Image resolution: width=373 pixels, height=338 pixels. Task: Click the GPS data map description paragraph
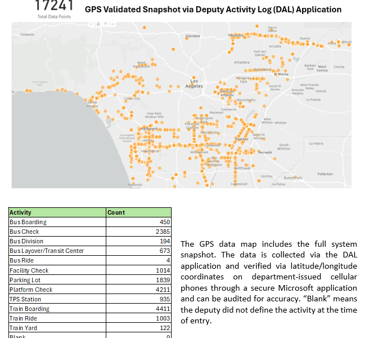(x=268, y=282)
